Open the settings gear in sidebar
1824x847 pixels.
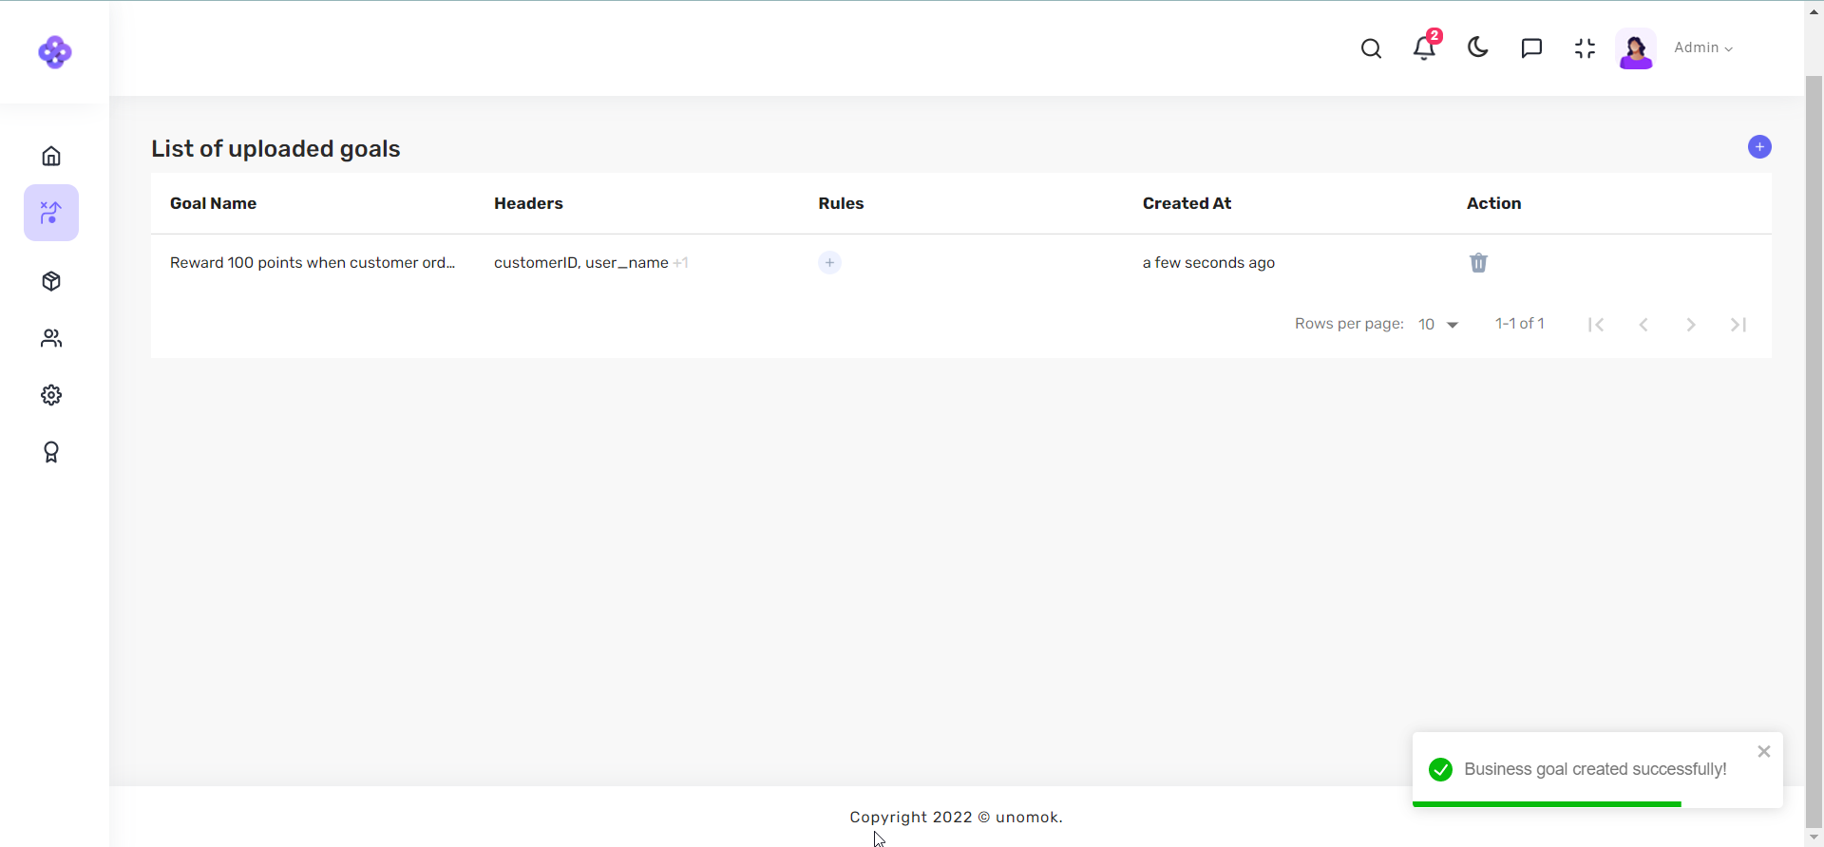coord(51,395)
